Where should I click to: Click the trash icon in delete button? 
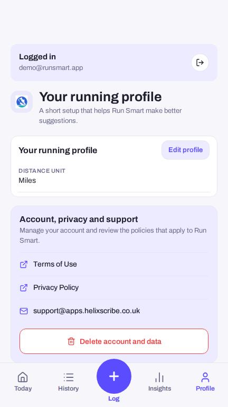point(71,341)
